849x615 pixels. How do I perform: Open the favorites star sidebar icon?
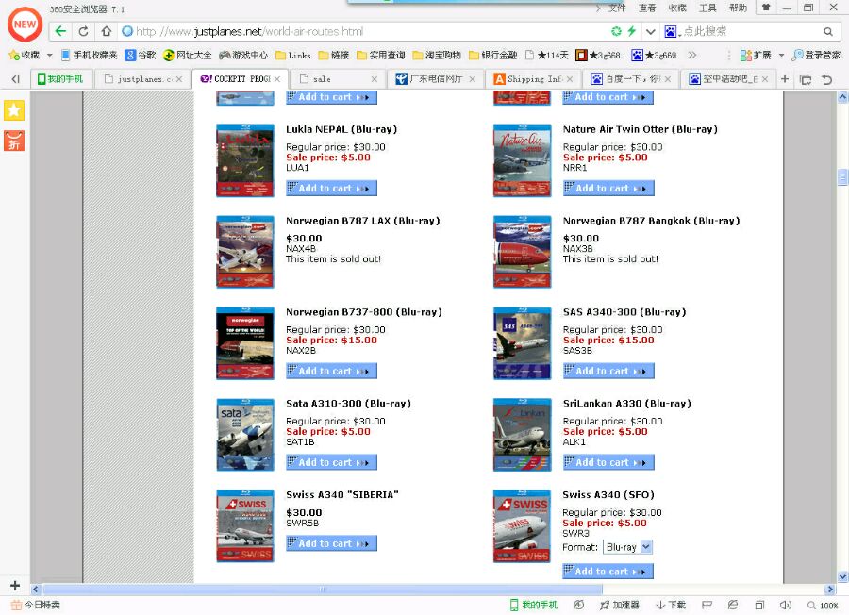pos(14,110)
